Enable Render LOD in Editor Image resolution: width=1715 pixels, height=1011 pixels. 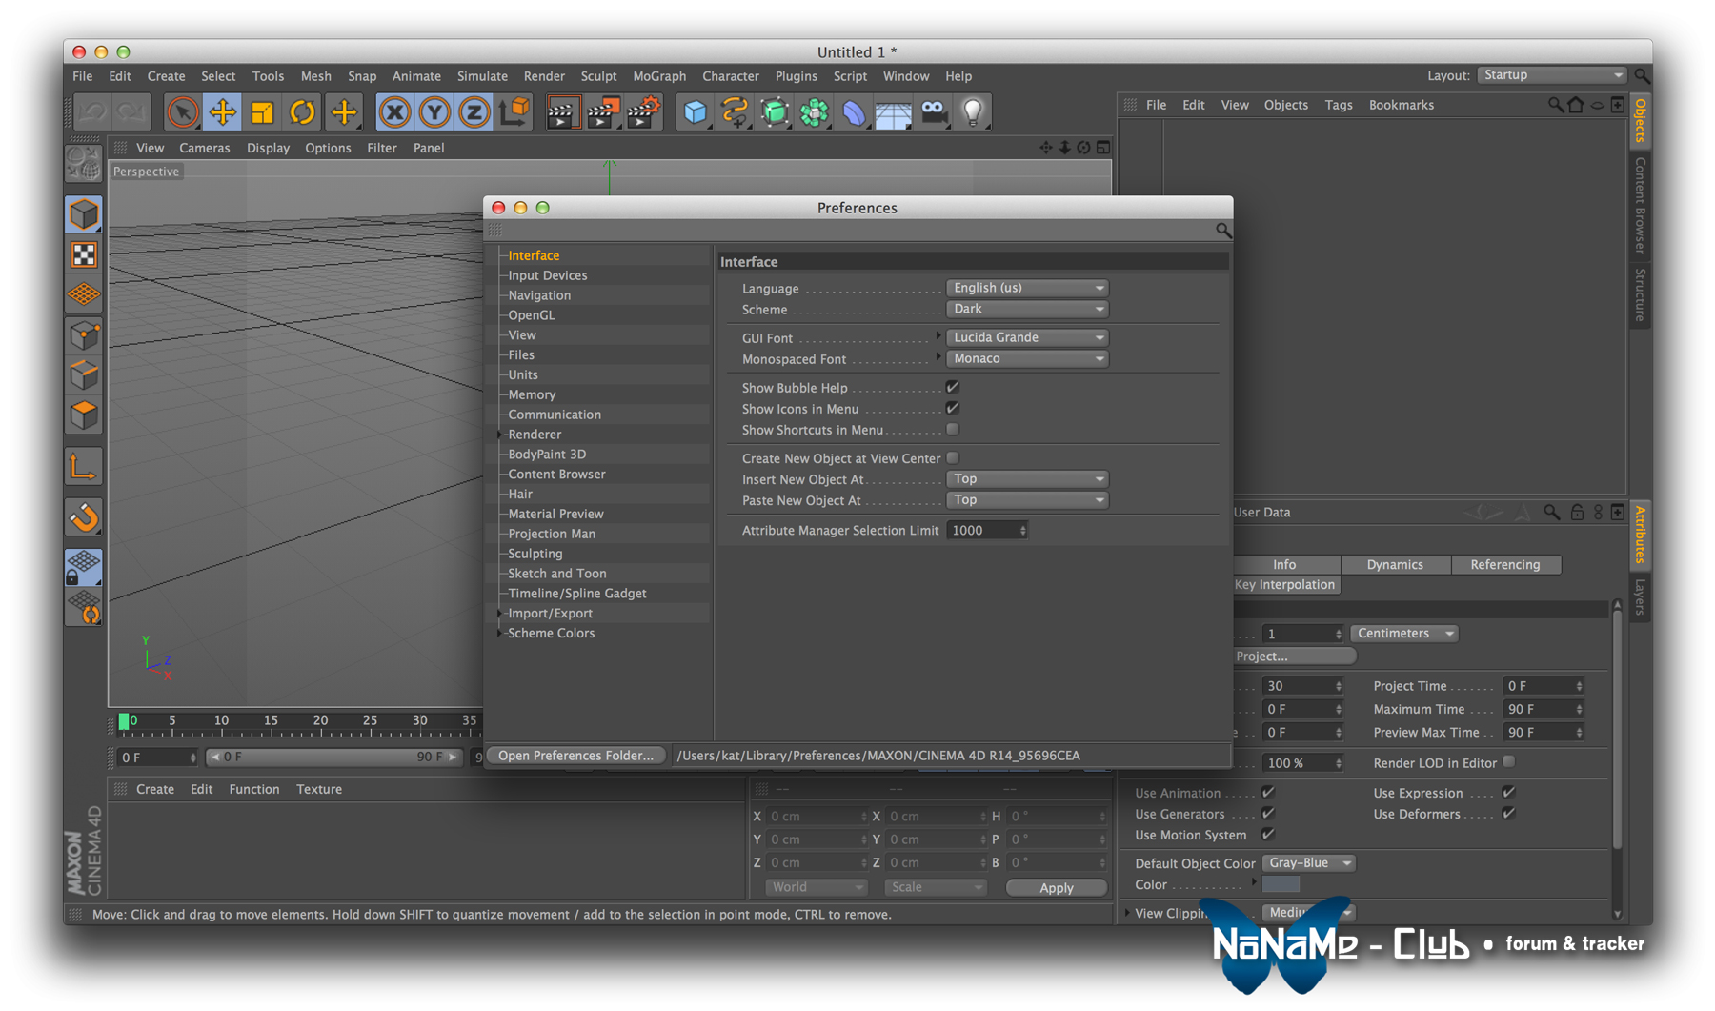coord(1509,762)
